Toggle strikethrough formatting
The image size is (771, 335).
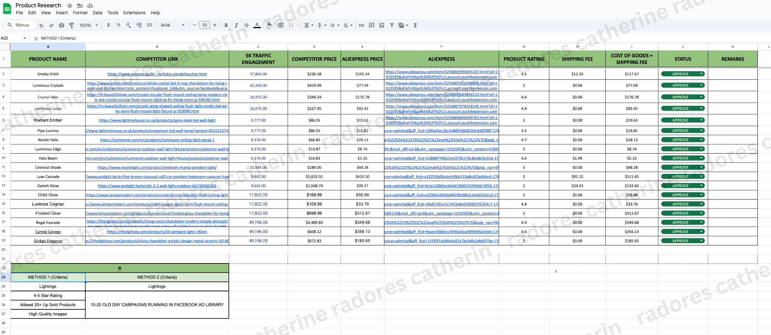pyautogui.click(x=246, y=25)
